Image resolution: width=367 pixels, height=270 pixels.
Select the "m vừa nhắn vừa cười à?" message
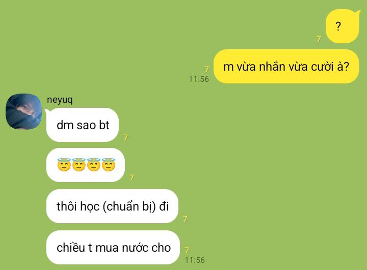click(286, 66)
